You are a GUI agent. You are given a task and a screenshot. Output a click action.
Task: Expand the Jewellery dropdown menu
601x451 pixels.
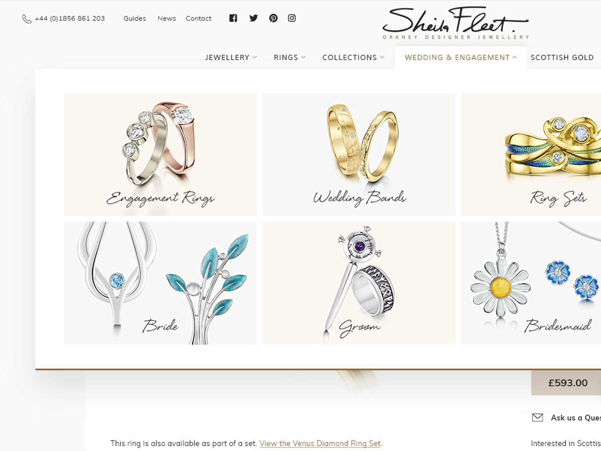point(231,57)
